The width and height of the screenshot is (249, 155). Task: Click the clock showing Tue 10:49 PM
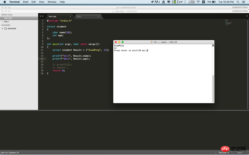click(226, 2)
